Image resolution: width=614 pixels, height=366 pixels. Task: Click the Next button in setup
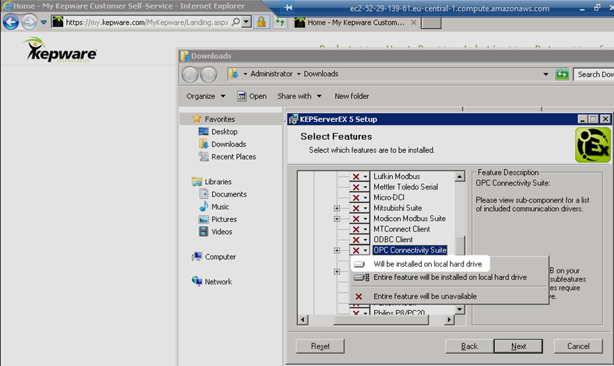click(519, 346)
